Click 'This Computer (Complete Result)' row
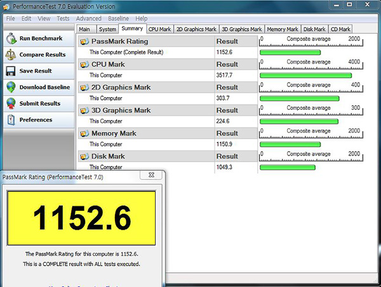Image resolution: width=381 pixels, height=287 pixels. (x=168, y=52)
